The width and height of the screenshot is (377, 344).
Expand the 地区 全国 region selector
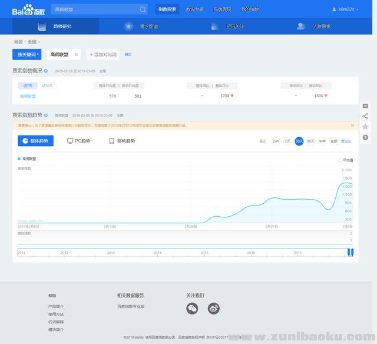click(27, 42)
